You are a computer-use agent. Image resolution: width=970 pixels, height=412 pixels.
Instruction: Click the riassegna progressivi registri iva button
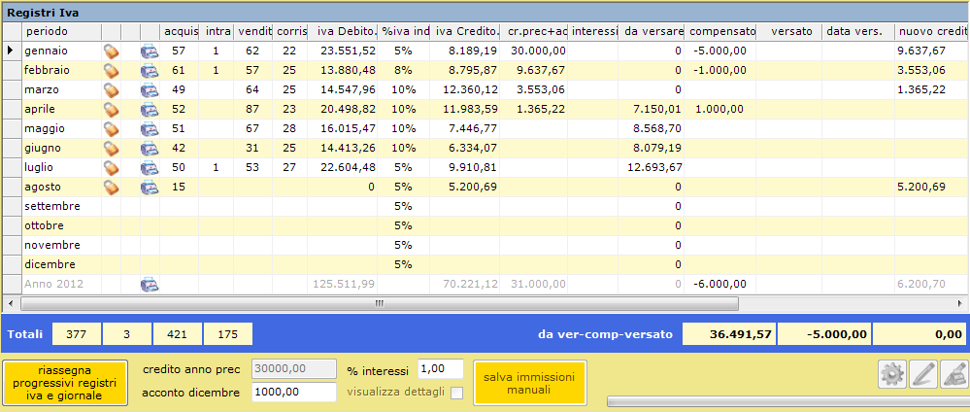[65, 383]
